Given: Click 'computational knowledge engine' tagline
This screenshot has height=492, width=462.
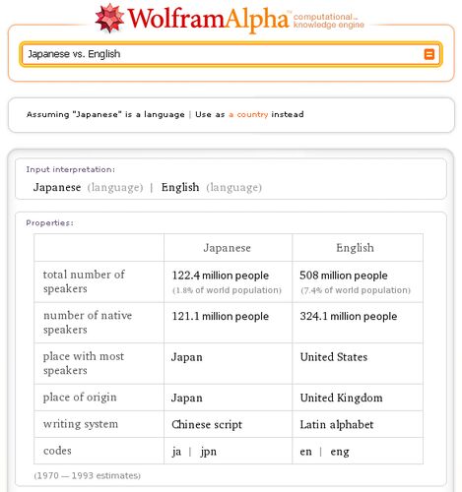Looking at the screenshot, I should 329,21.
